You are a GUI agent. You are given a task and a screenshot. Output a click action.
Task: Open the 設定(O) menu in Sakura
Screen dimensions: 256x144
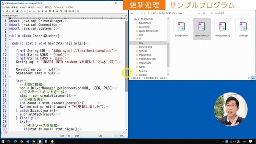[48, 7]
